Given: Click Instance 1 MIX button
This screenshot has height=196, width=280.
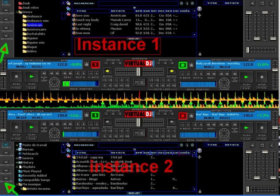Looking at the screenshot, I should pyautogui.click(x=139, y=82).
